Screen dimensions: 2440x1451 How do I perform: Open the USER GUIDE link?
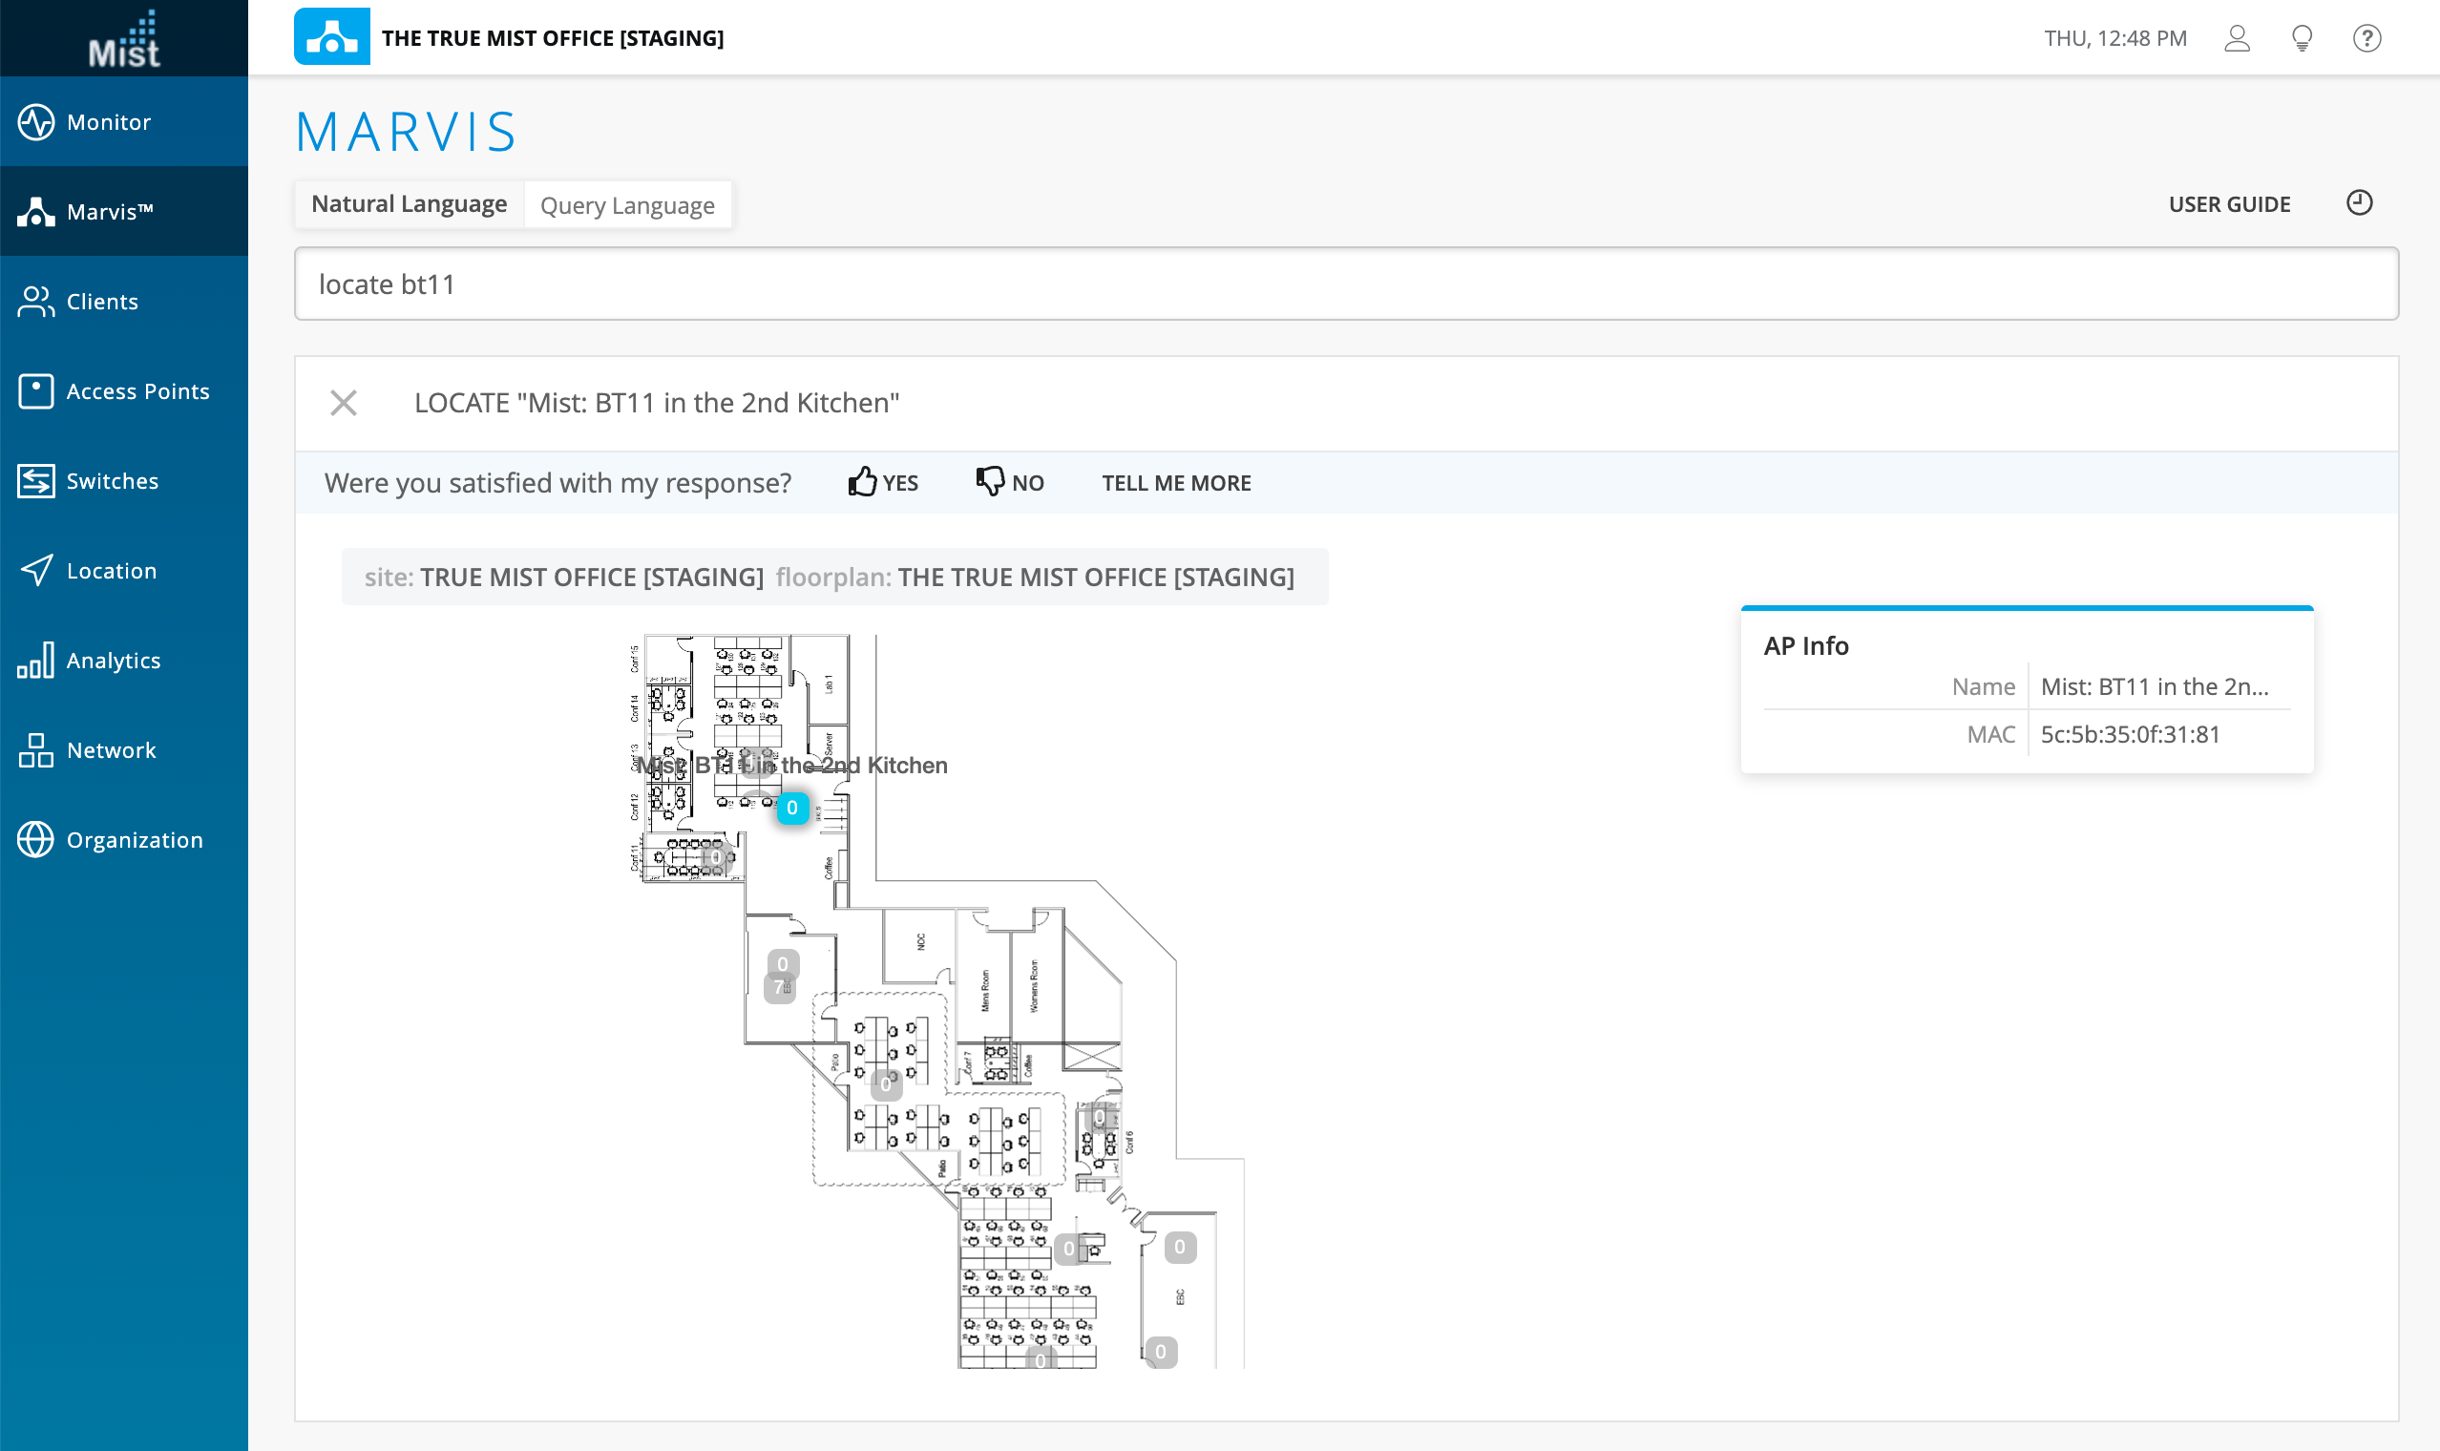2229,204
